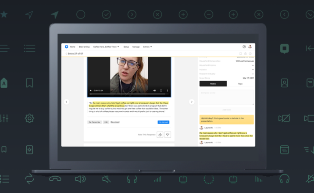Enter fullscreen on the video

coord(161,90)
